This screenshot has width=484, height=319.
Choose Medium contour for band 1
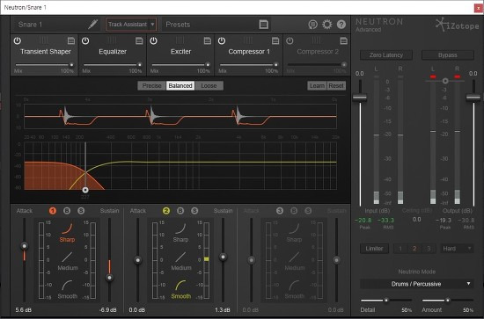click(67, 261)
